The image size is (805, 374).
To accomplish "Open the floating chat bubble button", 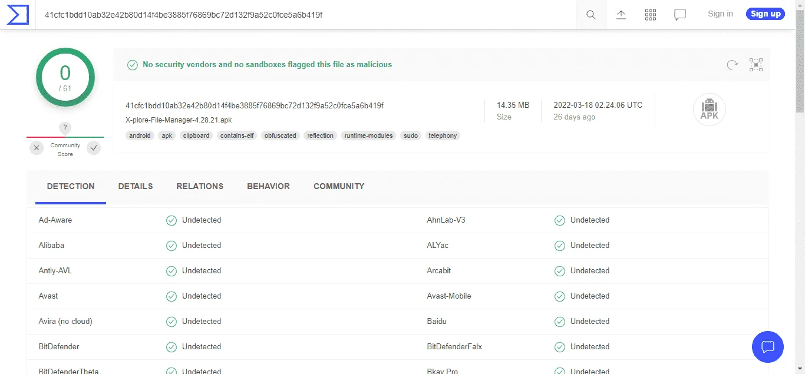I will point(768,346).
